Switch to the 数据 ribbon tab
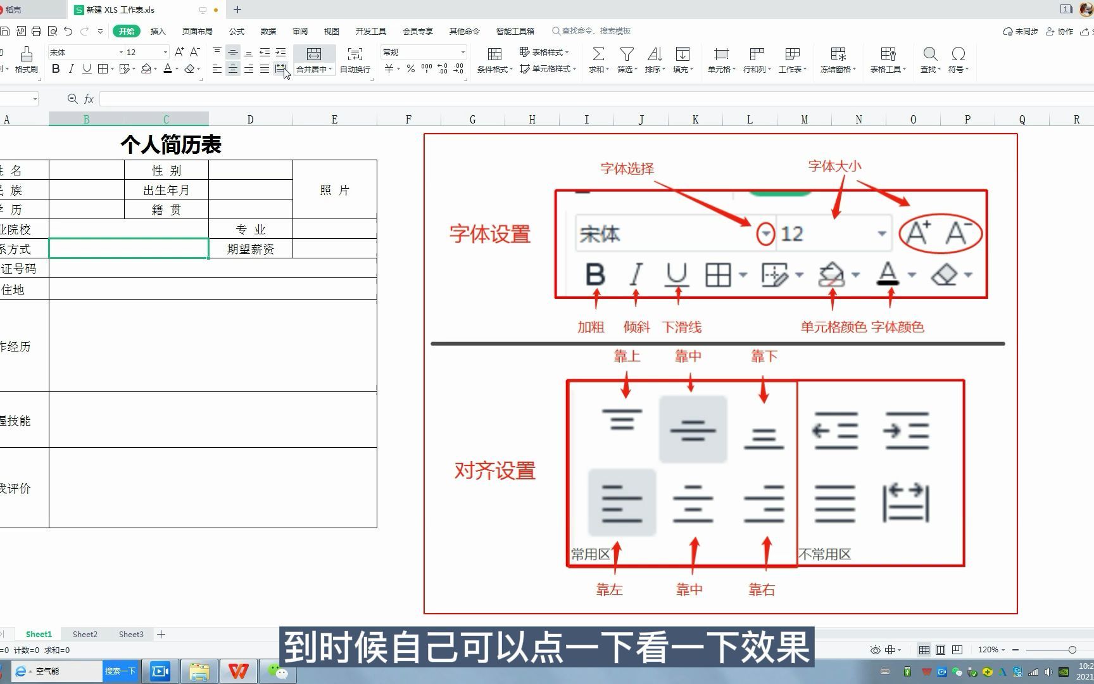 pyautogui.click(x=268, y=31)
